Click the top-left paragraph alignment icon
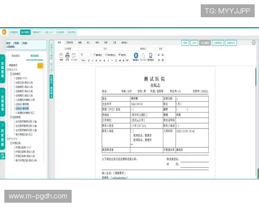 pyautogui.click(x=158, y=55)
